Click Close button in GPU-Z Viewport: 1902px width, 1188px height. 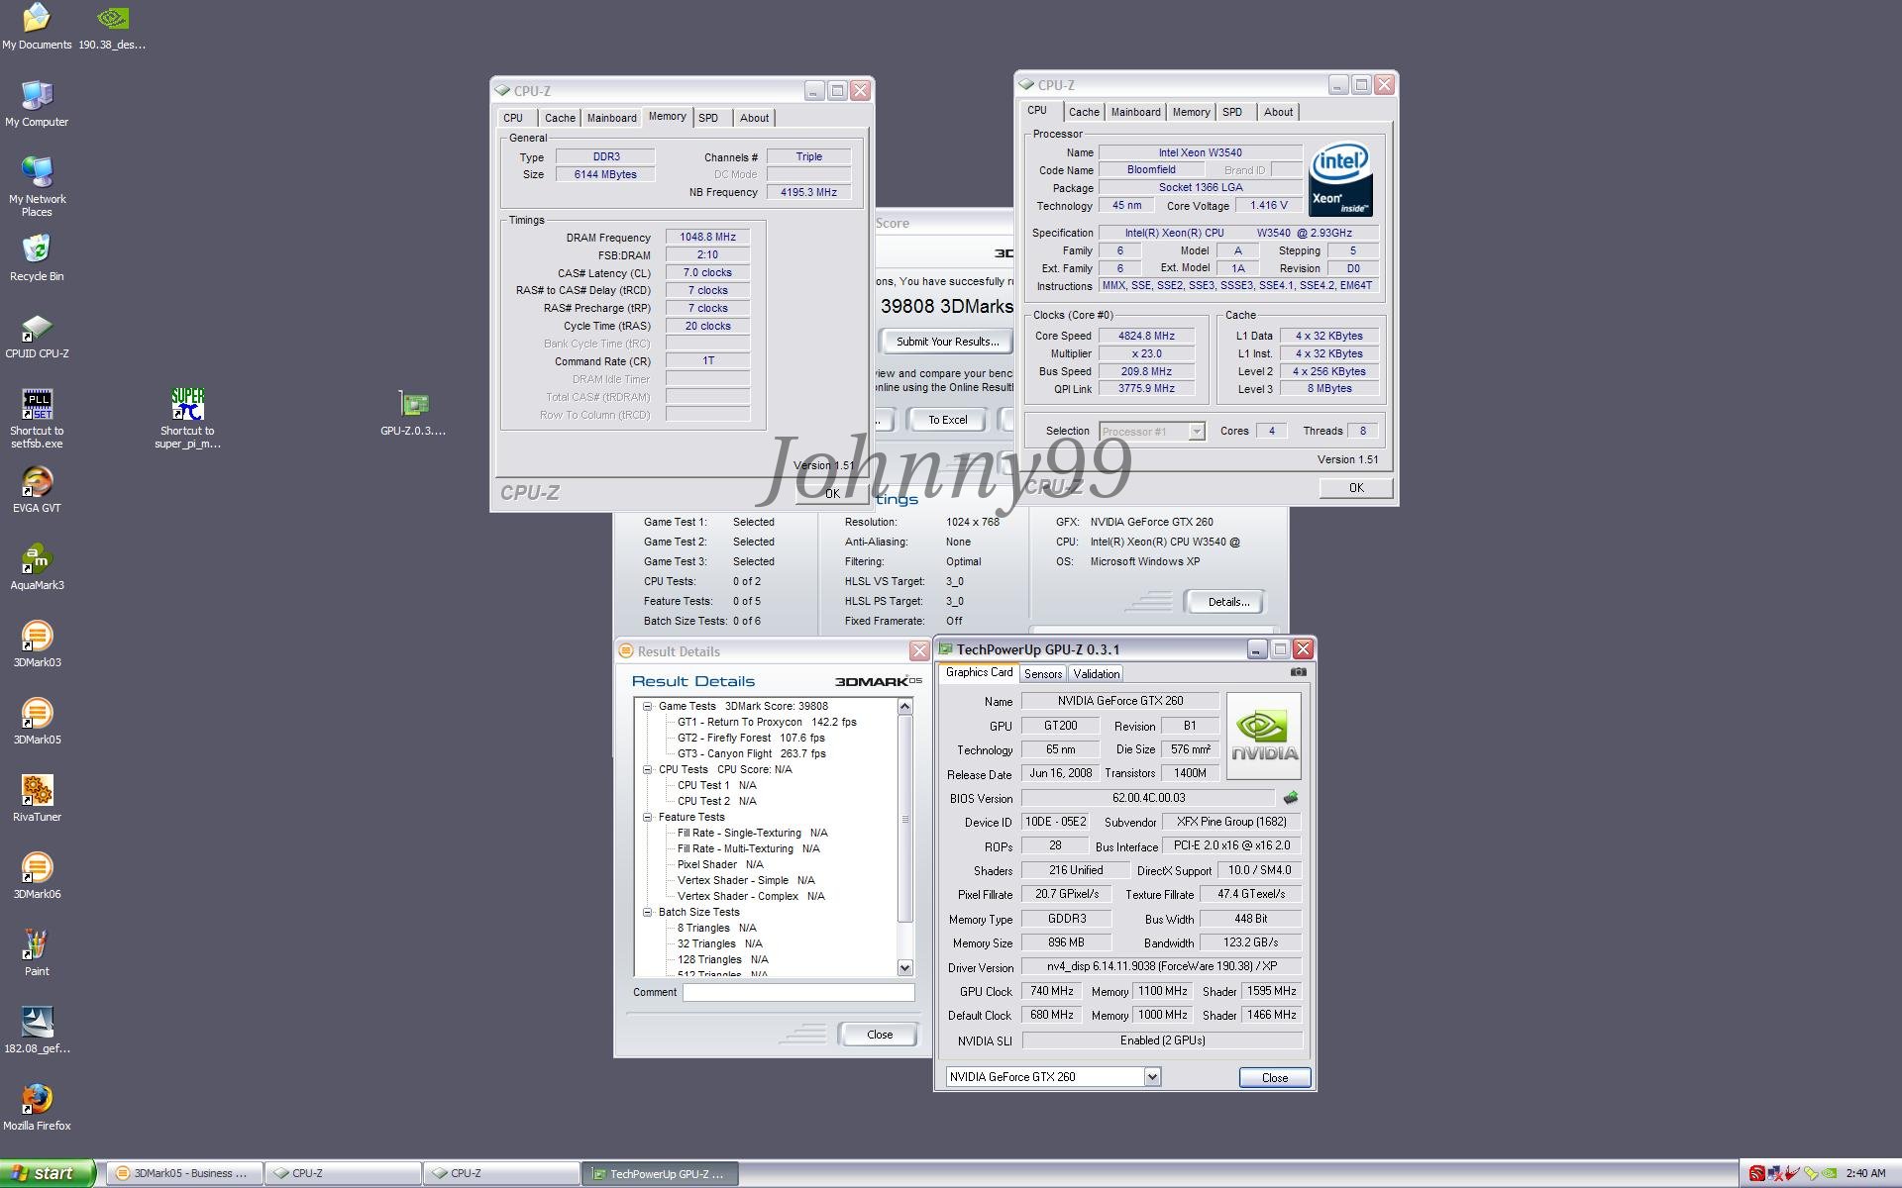coord(1275,1078)
